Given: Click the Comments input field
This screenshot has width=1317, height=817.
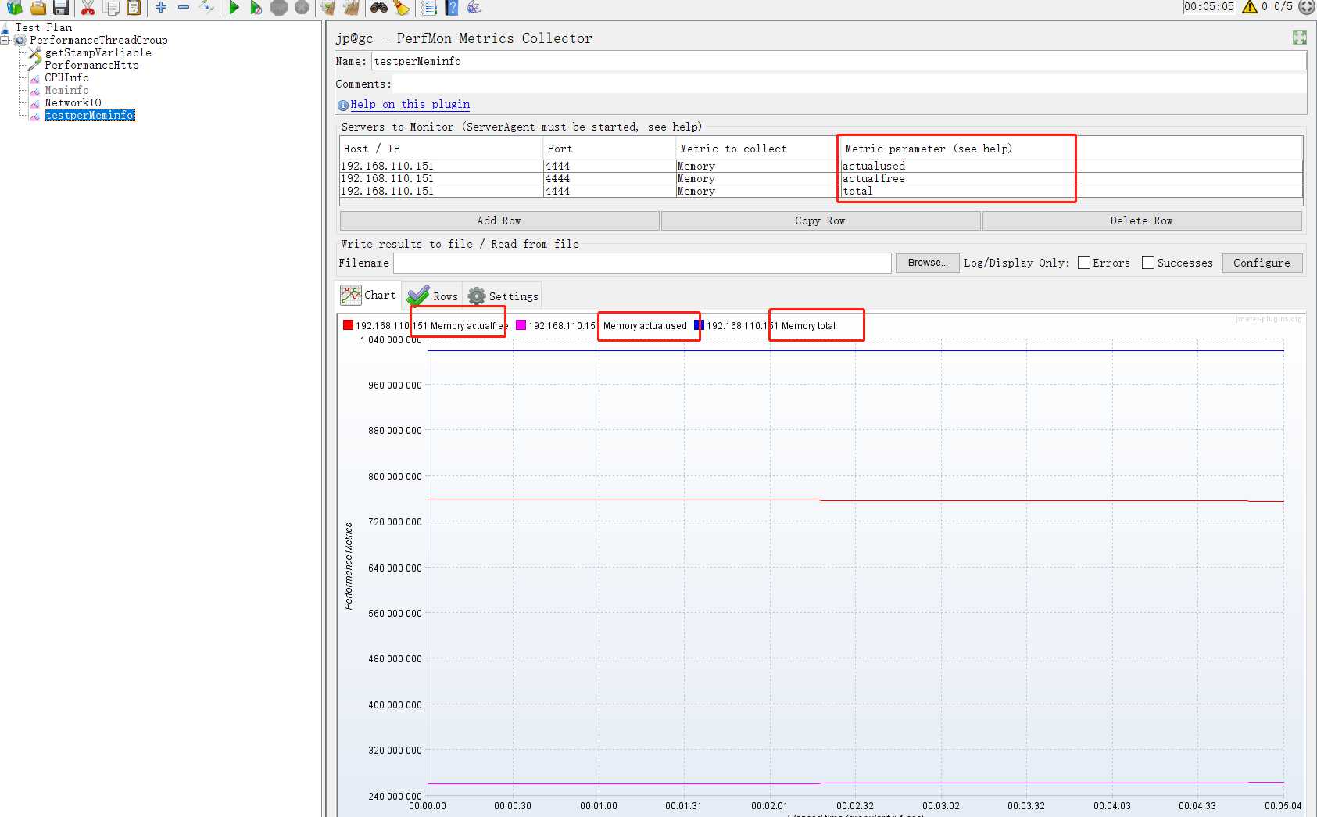Looking at the screenshot, I should tap(849, 84).
